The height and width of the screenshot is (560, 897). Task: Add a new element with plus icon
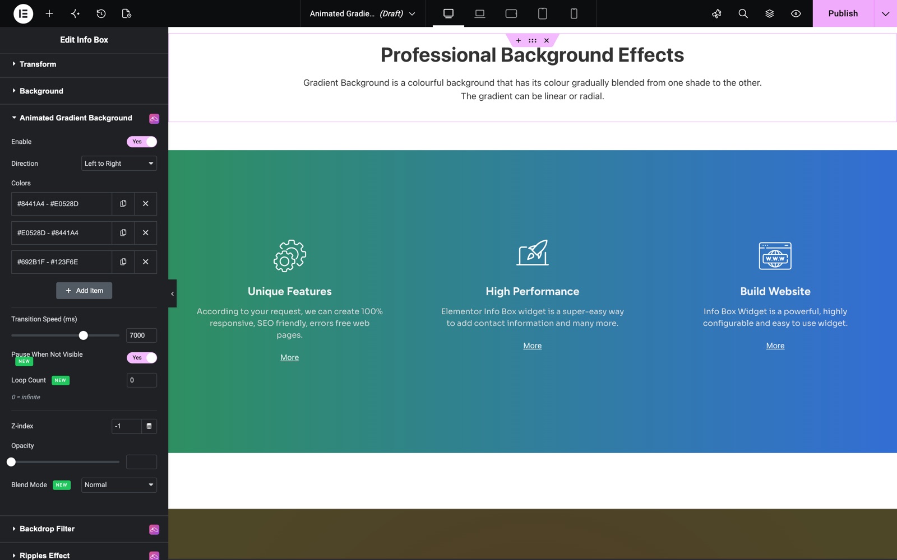point(49,13)
